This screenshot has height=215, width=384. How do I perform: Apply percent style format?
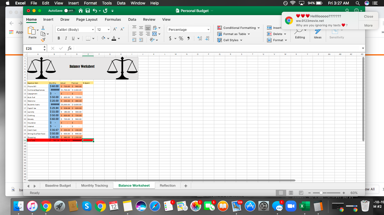181,39
